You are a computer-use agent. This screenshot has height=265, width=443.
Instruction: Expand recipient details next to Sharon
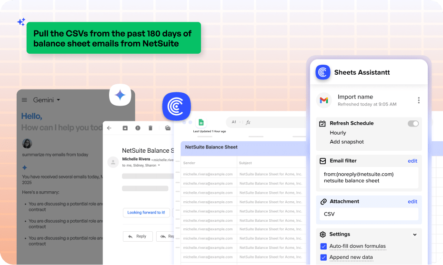tap(159, 166)
